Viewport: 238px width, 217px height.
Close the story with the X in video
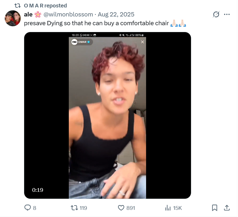coord(142,42)
